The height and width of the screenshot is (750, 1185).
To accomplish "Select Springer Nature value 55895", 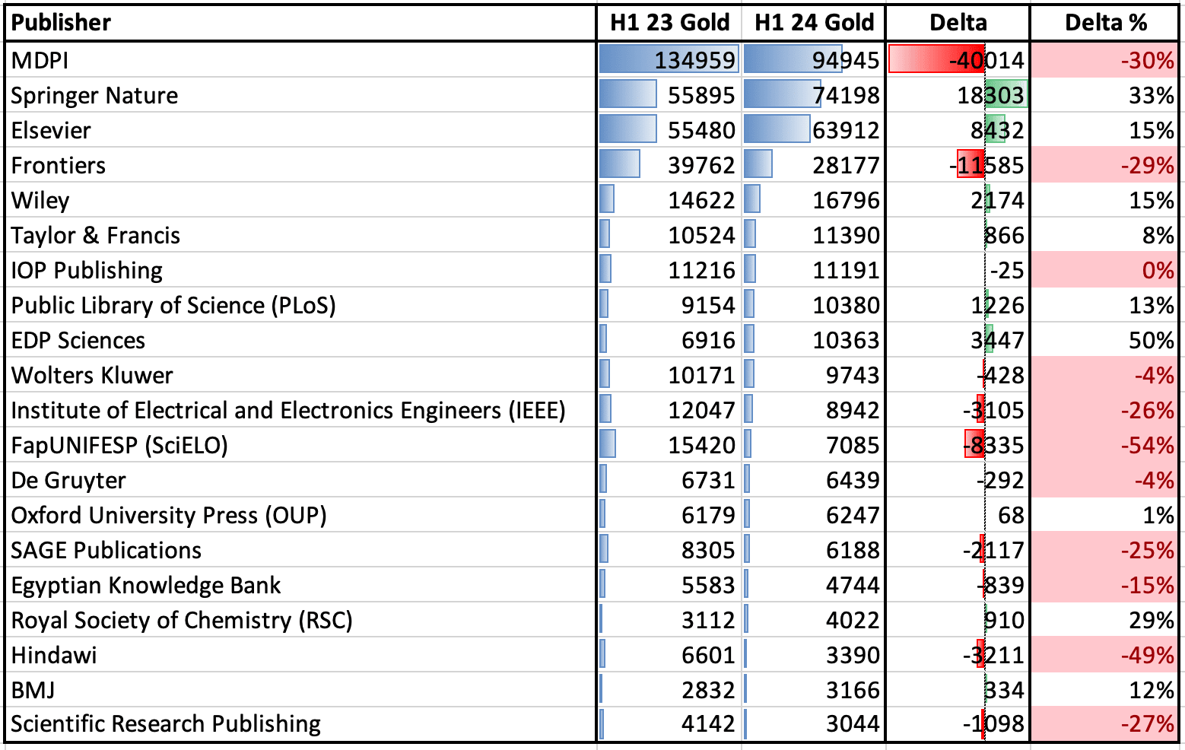I will [x=669, y=94].
